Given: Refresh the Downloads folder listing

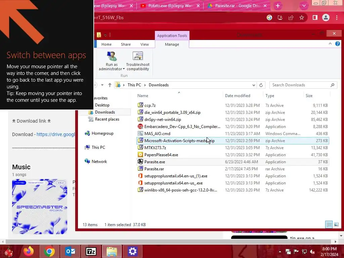Looking at the screenshot, I should click(x=261, y=85).
